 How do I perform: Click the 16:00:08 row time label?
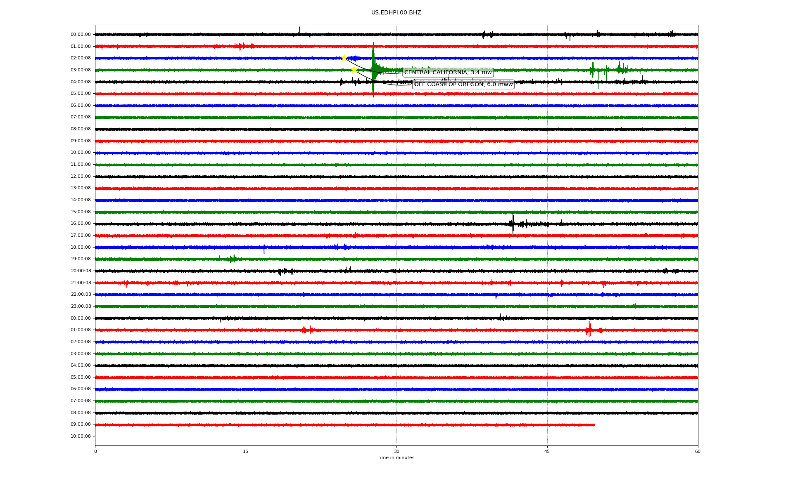coord(81,224)
